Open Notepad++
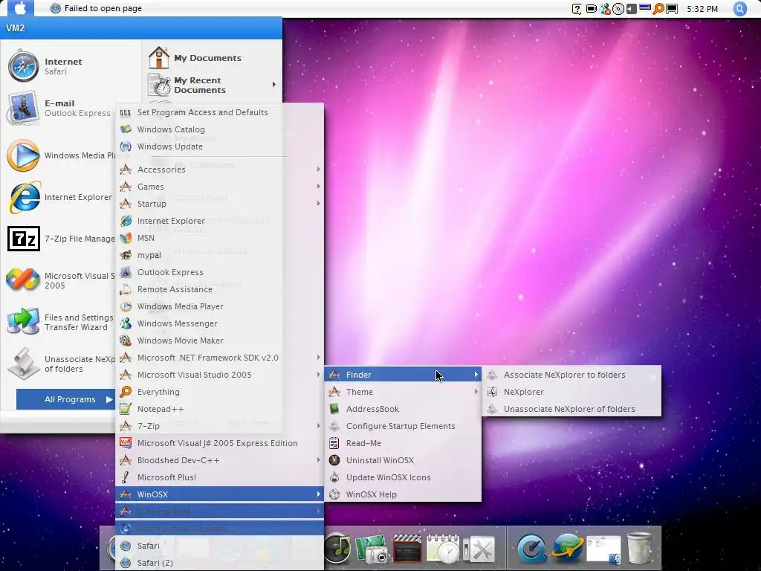 coord(220,409)
